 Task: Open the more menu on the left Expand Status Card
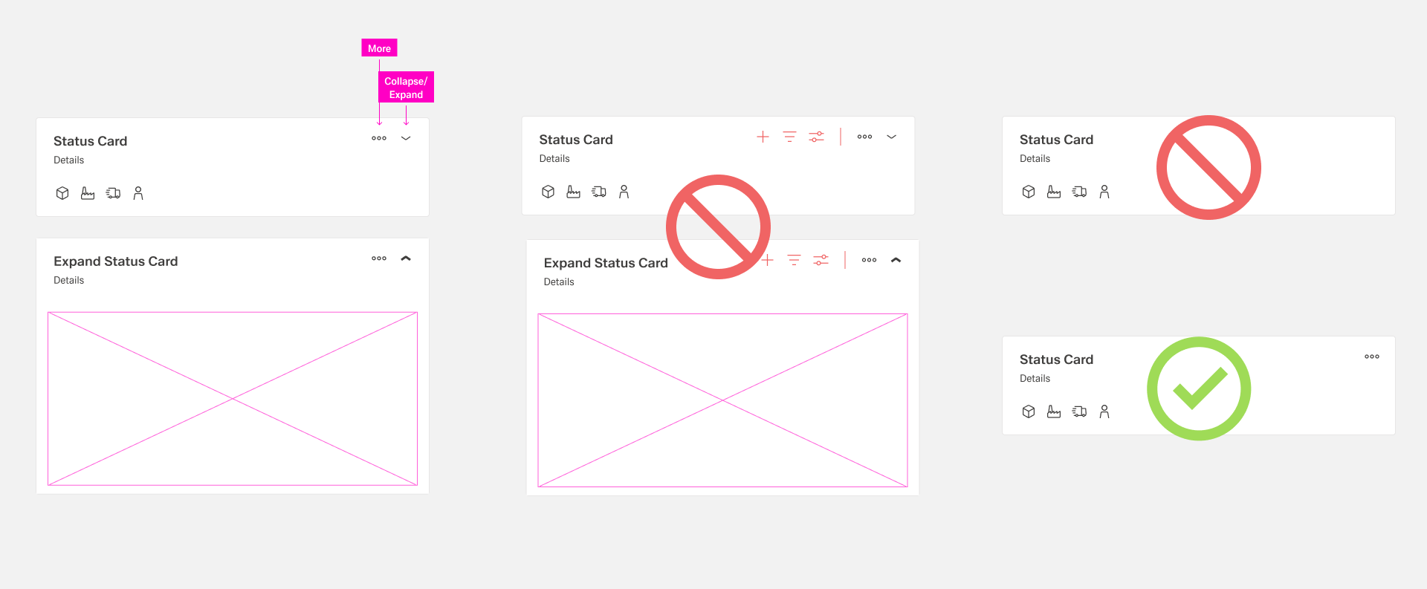click(379, 258)
